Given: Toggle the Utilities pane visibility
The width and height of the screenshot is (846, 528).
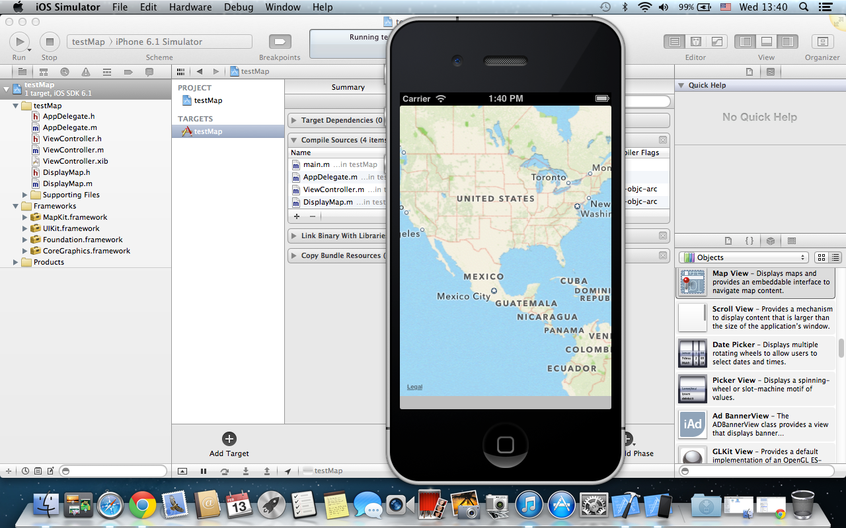Looking at the screenshot, I should [788, 42].
